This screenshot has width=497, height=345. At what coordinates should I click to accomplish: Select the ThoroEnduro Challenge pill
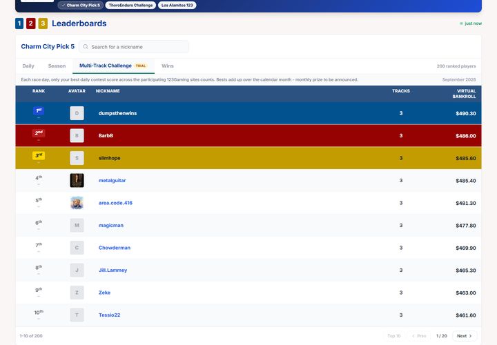130,5
